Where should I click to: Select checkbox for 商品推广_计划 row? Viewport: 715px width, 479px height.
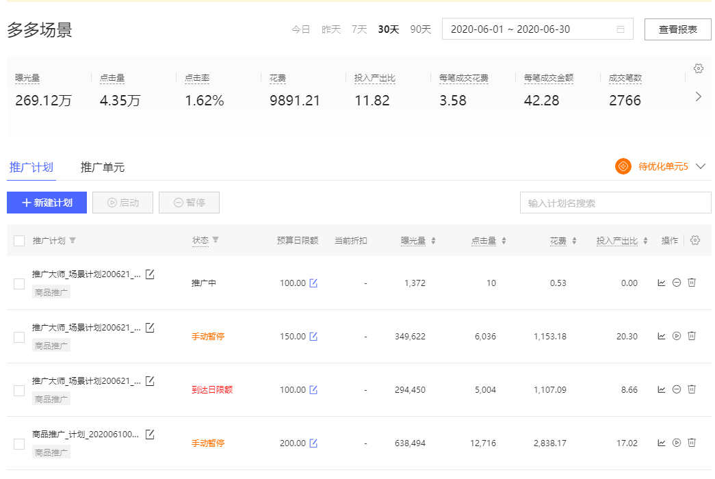point(19,443)
